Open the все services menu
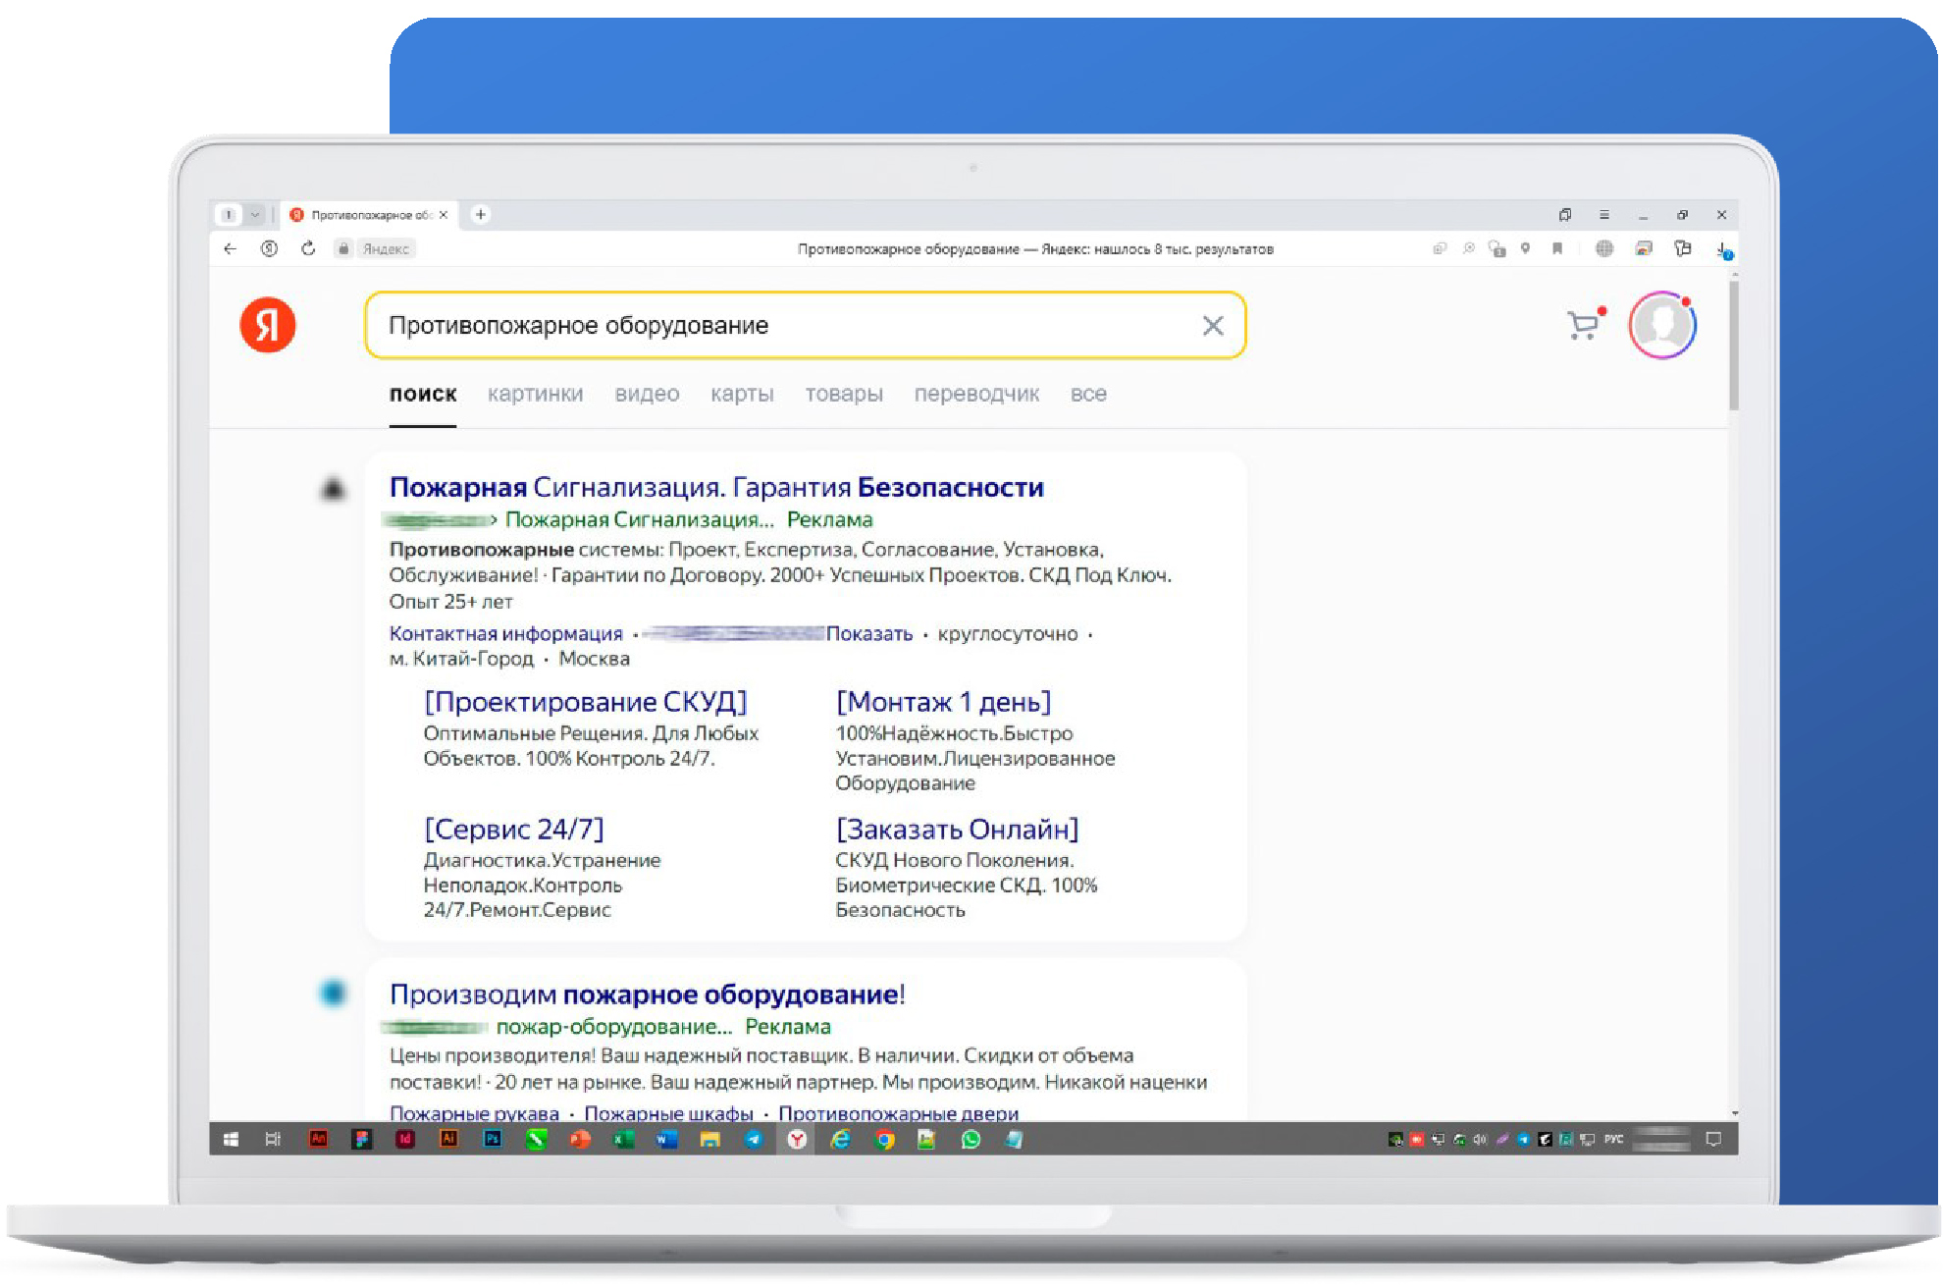 tap(1087, 394)
